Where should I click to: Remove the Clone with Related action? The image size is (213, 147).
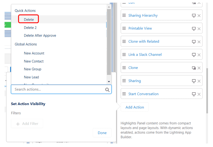[199, 42]
